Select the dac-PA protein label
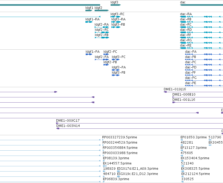 pyautogui.click(x=191, y=52)
